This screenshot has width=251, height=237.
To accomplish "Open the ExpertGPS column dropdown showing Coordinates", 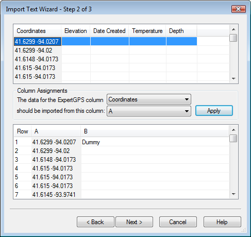I will coord(149,99).
